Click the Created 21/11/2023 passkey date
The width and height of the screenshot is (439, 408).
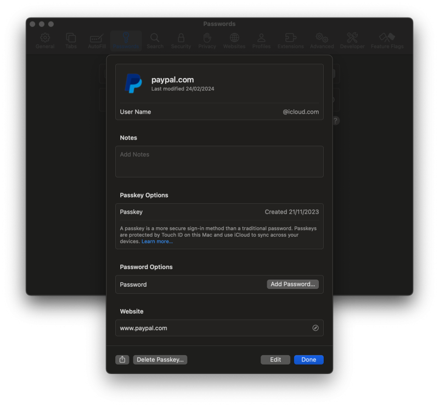[x=292, y=212]
